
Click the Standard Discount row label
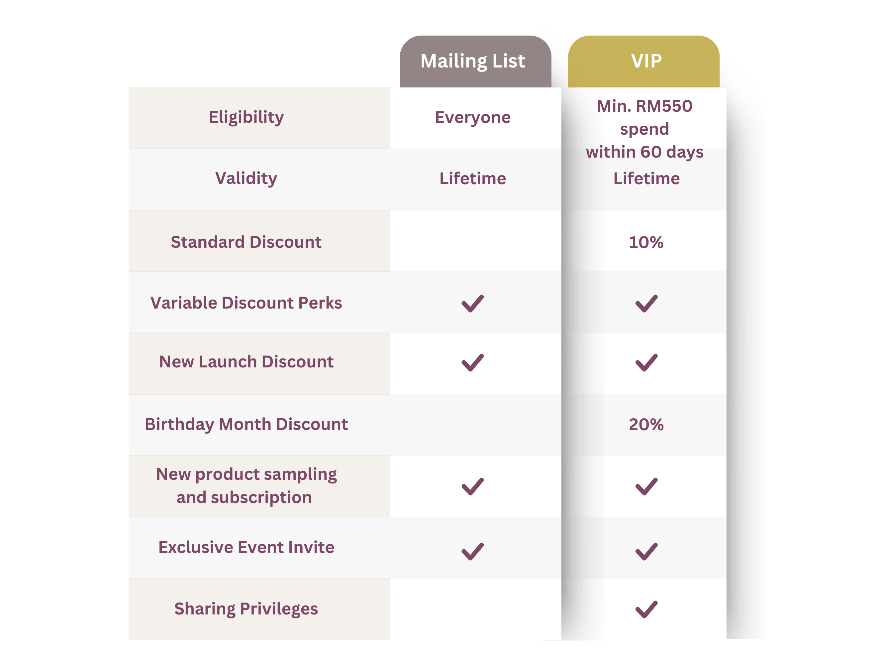[x=246, y=242]
